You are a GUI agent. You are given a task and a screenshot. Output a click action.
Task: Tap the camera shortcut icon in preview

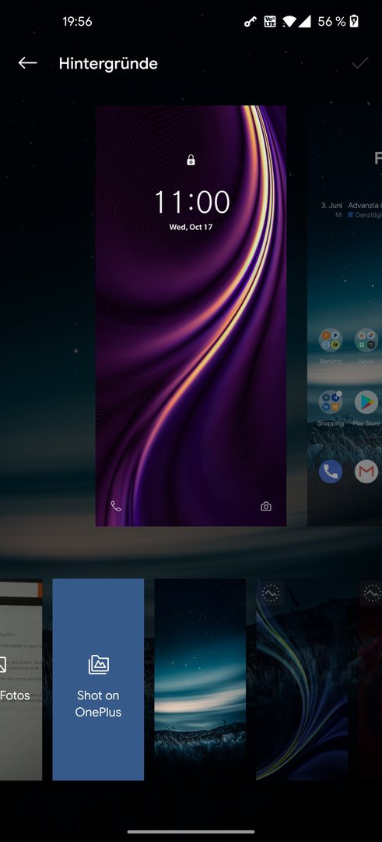pyautogui.click(x=266, y=506)
